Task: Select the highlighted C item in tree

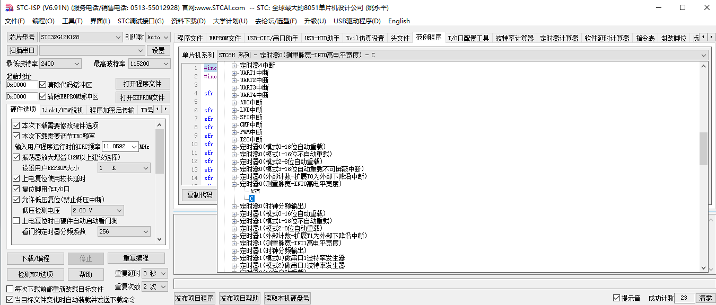Action: point(252,199)
